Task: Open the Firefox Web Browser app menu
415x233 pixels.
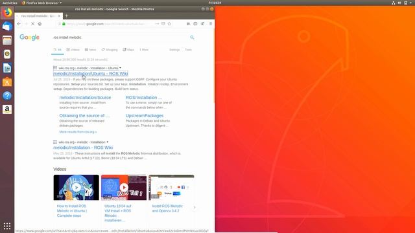Action: coord(41,3)
